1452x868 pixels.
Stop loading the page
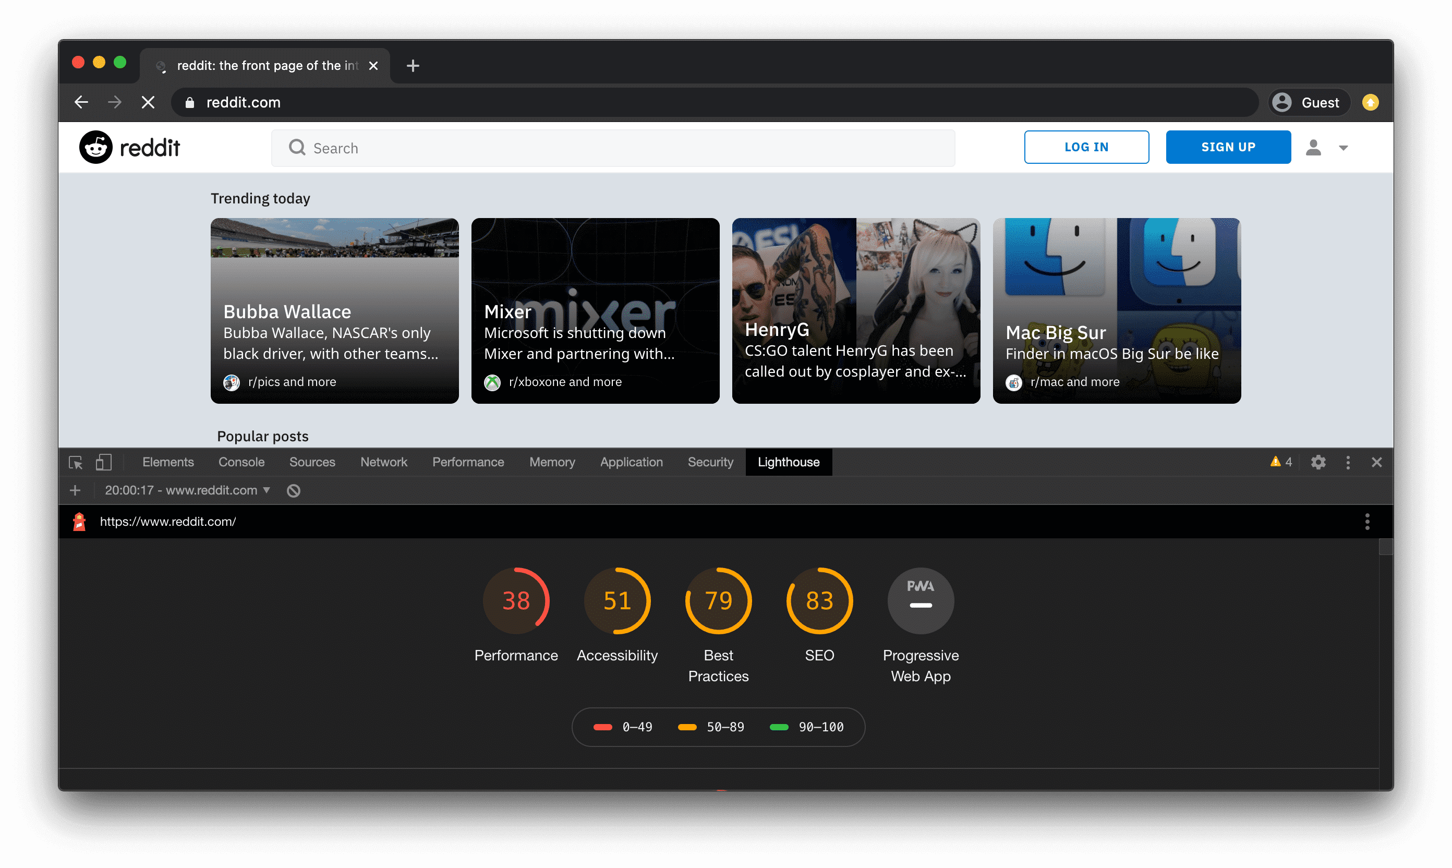click(x=148, y=102)
